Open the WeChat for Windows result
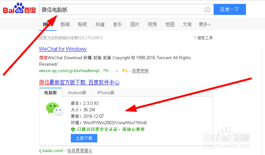 (63, 49)
